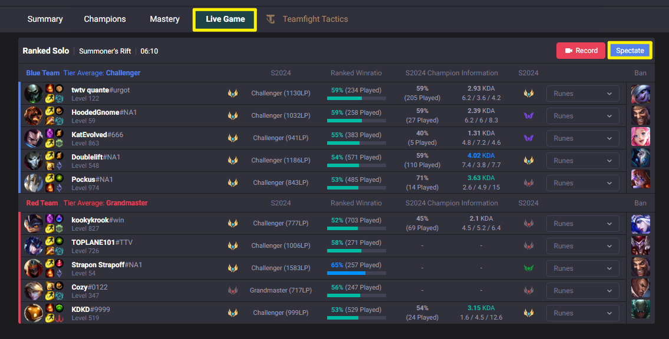Click the Flash spell icon next to HoodedGnome
Viewport: 669px width, 339px height.
(49, 111)
